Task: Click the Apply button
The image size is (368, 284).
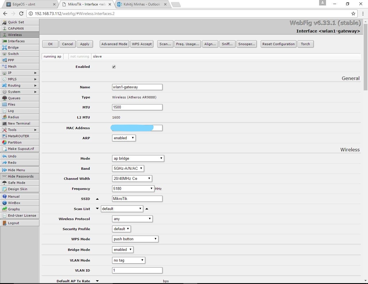Action: pyautogui.click(x=85, y=44)
